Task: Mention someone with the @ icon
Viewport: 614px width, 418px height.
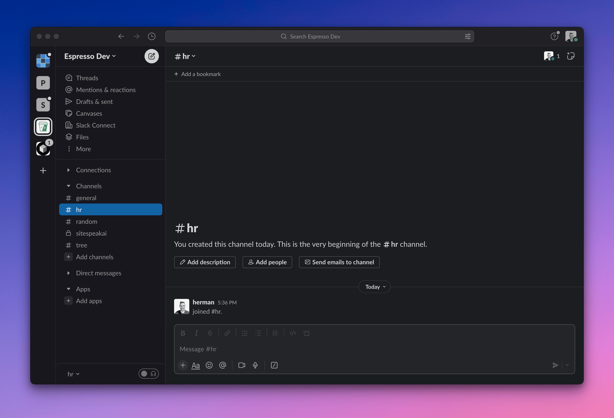Action: (x=223, y=365)
